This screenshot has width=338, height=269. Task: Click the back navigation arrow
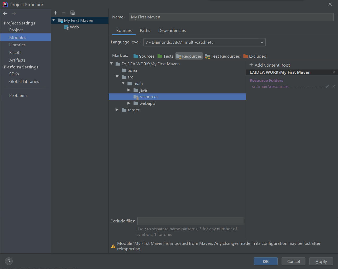click(x=5, y=13)
